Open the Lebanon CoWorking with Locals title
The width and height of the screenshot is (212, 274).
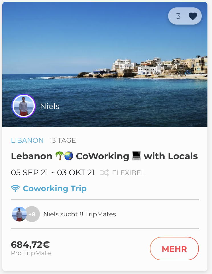point(104,156)
